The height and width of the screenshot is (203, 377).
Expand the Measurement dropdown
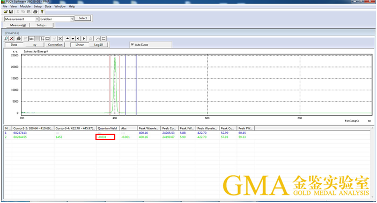[37, 19]
